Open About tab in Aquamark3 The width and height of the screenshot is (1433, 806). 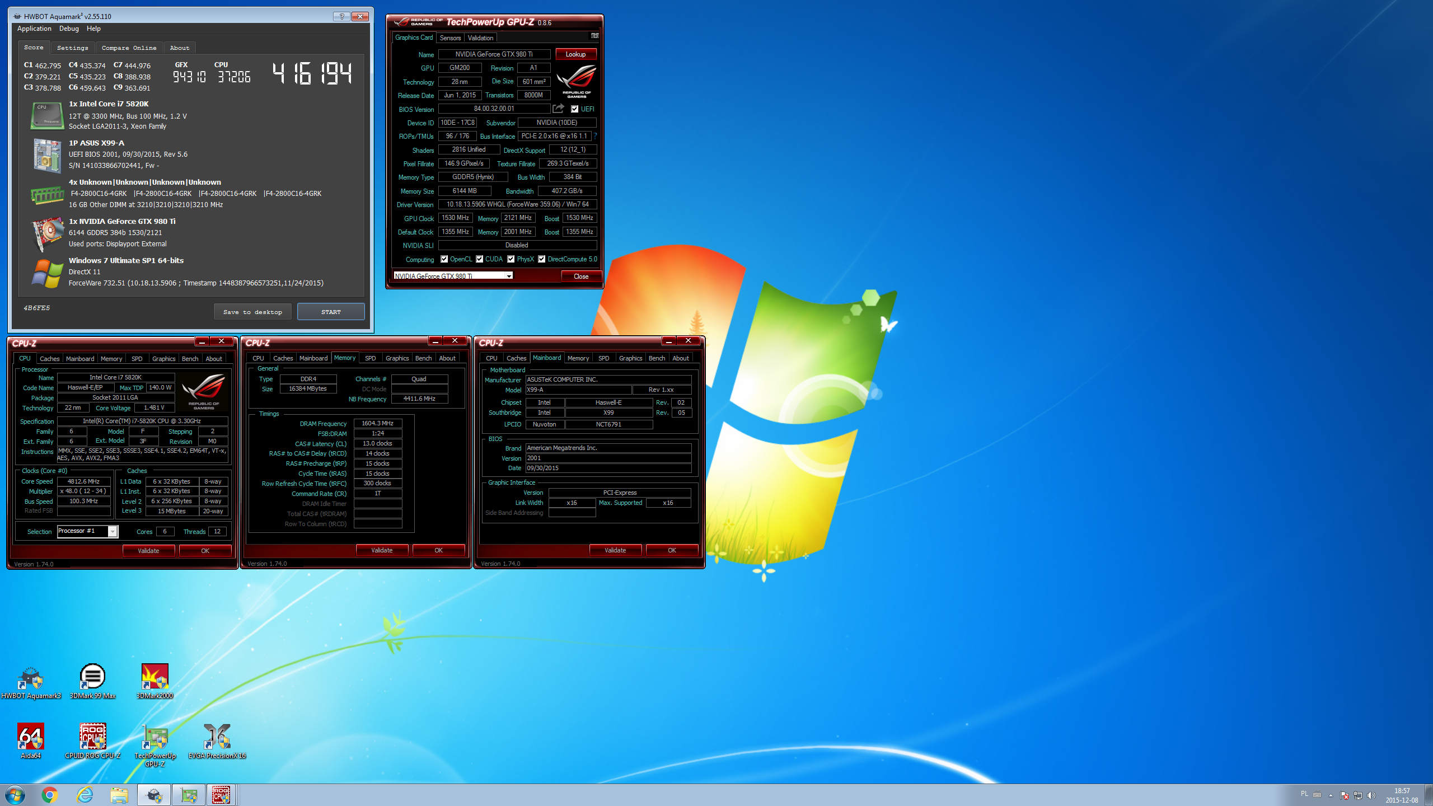pyautogui.click(x=179, y=48)
